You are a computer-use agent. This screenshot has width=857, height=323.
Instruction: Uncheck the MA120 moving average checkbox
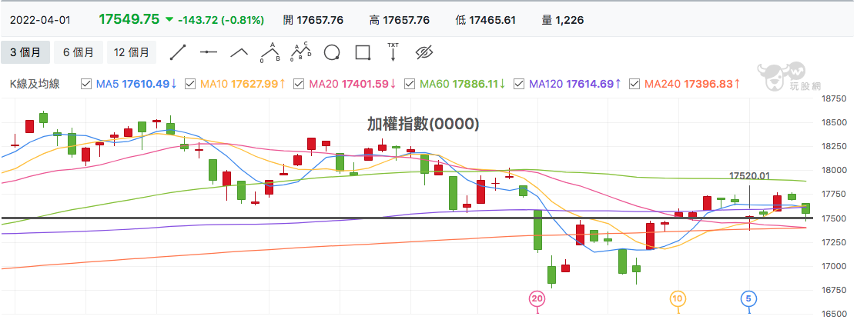519,84
